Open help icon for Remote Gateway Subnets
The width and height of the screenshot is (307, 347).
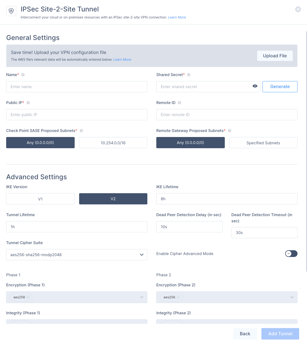230,131
